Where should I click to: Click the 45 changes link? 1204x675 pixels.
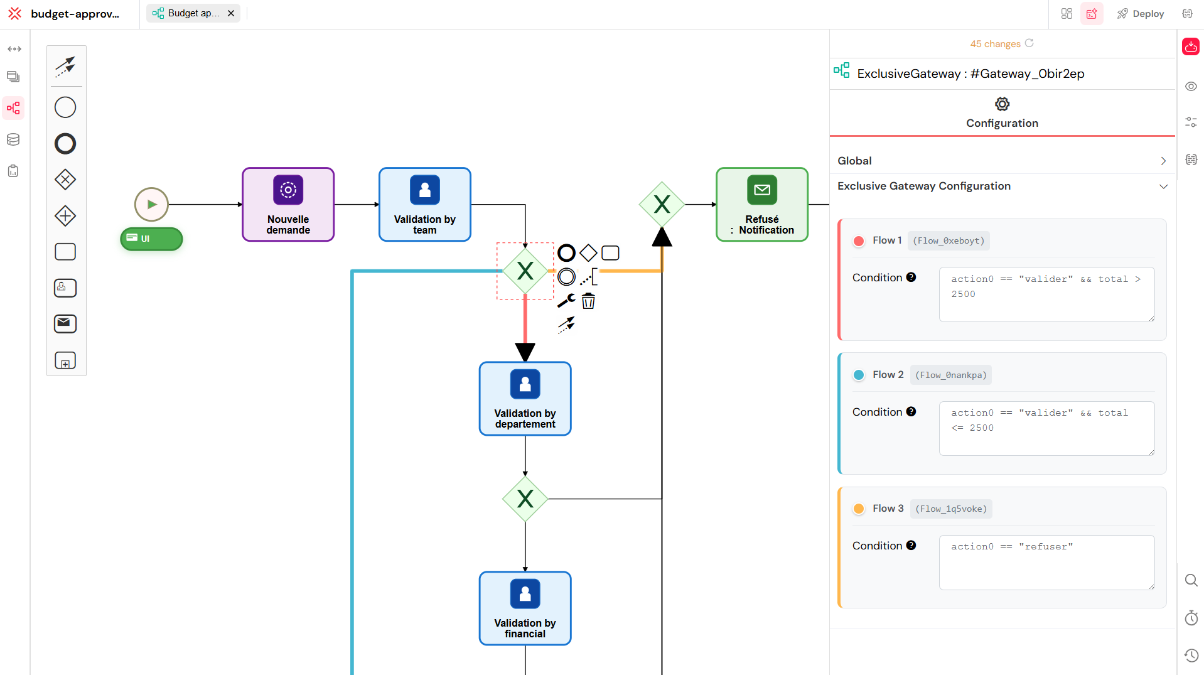[994, 43]
